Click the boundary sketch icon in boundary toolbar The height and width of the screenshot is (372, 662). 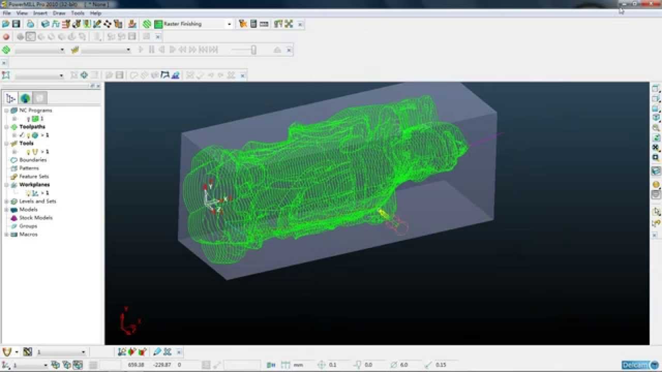click(x=165, y=75)
